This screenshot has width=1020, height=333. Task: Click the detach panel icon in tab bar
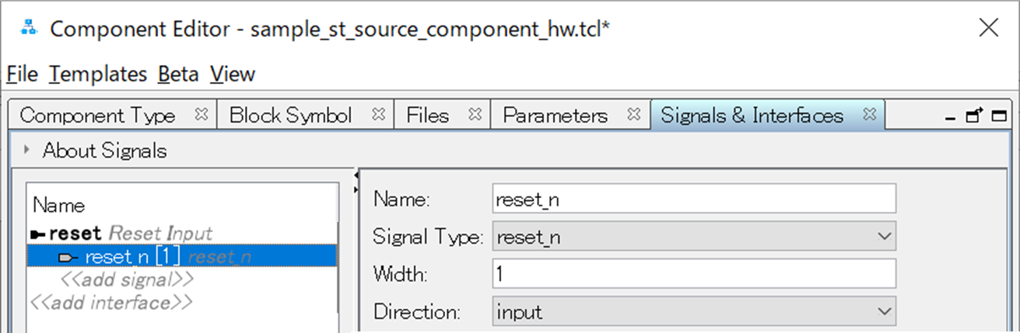pyautogui.click(x=973, y=116)
